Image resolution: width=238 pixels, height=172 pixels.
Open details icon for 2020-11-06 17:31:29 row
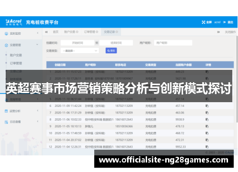click(x=207, y=113)
